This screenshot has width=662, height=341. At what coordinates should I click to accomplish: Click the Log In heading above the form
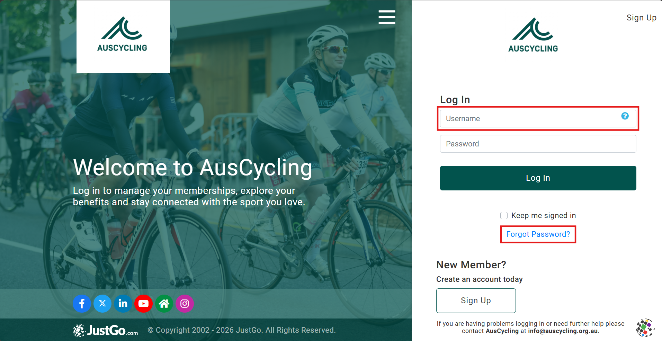click(x=455, y=100)
